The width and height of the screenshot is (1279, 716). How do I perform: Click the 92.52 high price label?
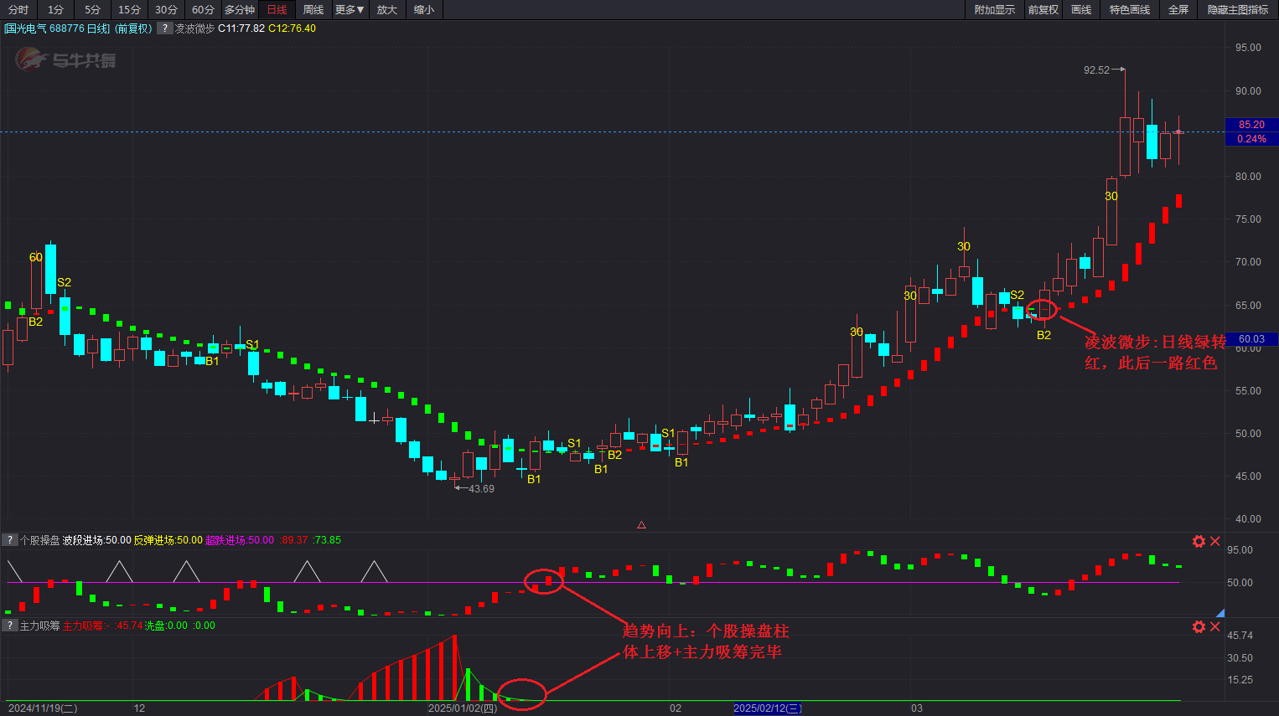coord(1096,70)
